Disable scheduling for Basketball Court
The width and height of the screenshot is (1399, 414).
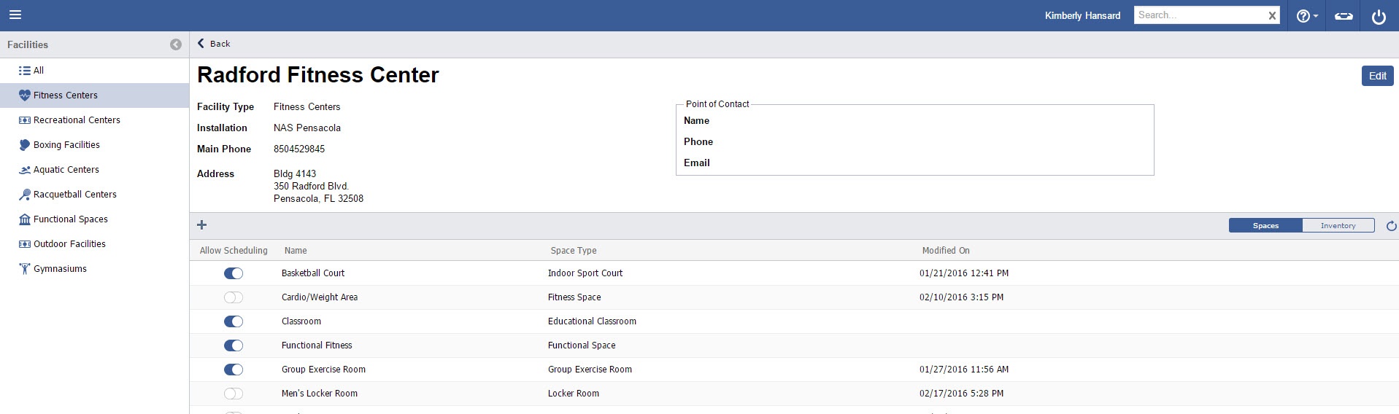pos(234,273)
